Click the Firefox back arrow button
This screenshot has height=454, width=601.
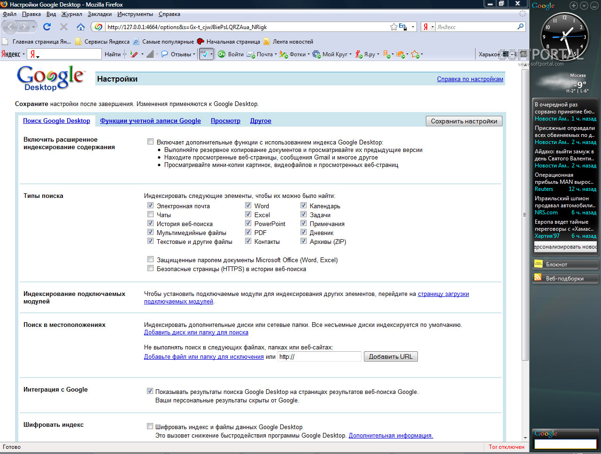coord(11,27)
